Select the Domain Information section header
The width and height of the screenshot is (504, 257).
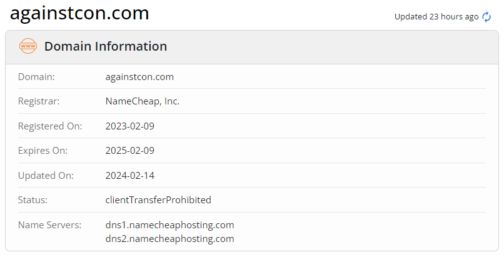click(106, 46)
